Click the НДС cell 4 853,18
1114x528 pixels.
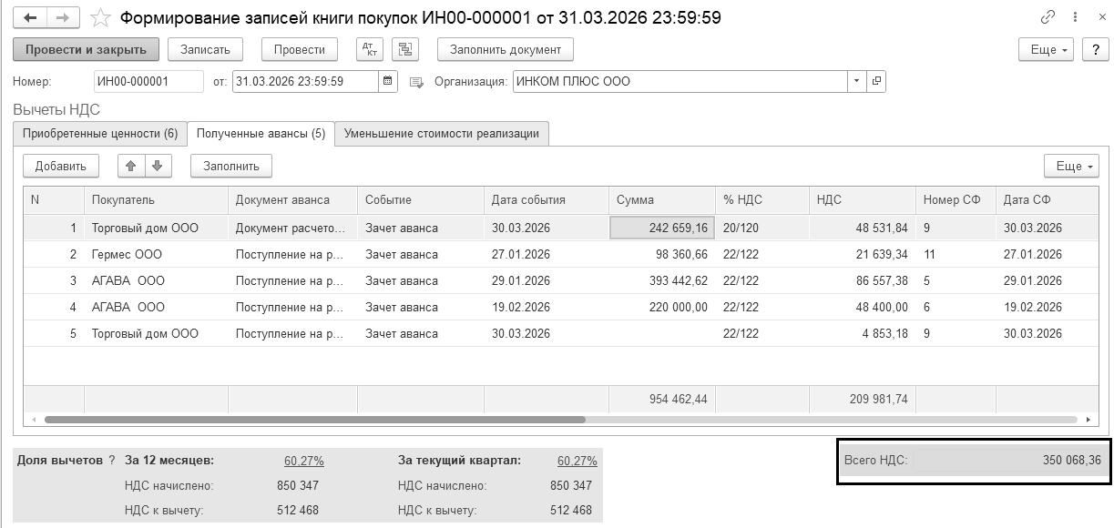(x=862, y=333)
